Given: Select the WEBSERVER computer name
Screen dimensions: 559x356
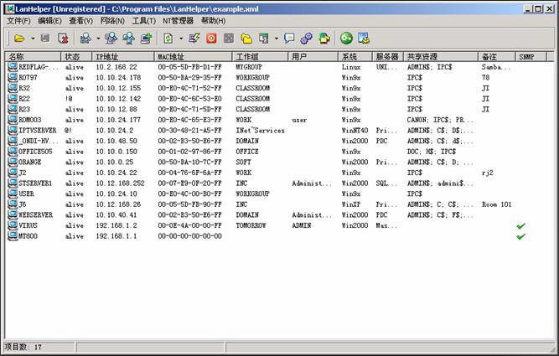Looking at the screenshot, I should [36, 215].
